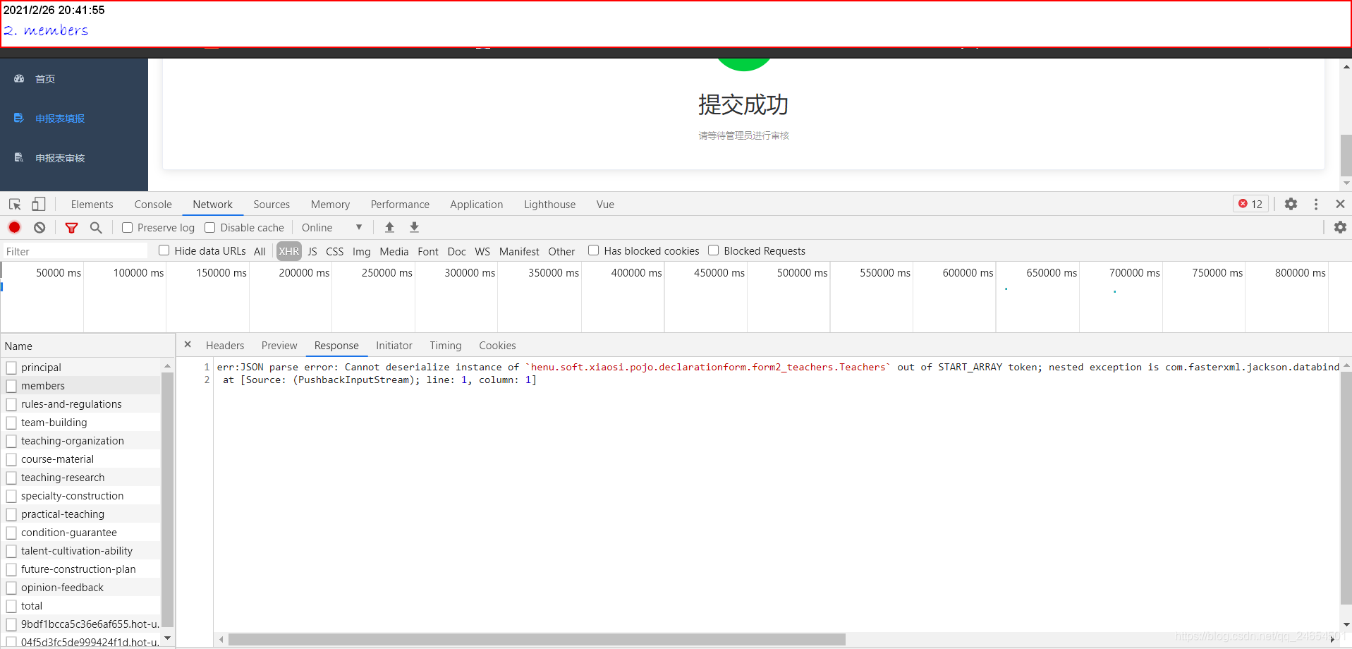Select the opinion-feedback request
The image size is (1352, 649).
coord(81,587)
